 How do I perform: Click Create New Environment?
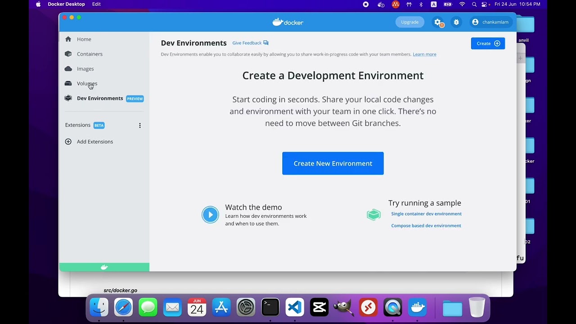[333, 163]
